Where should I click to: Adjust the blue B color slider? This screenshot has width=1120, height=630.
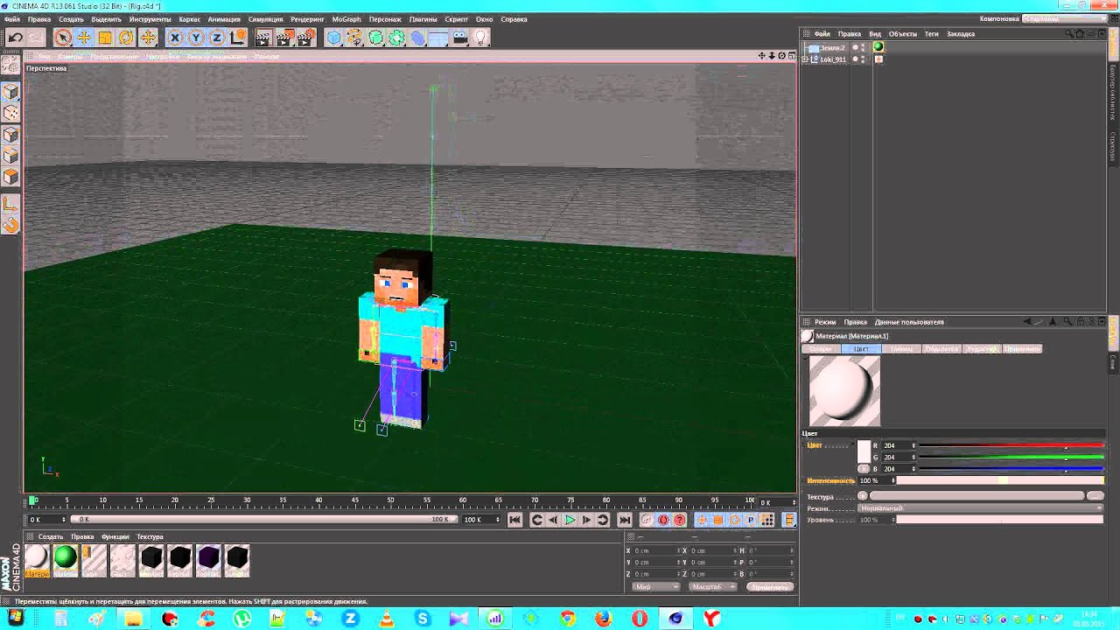(x=1011, y=469)
